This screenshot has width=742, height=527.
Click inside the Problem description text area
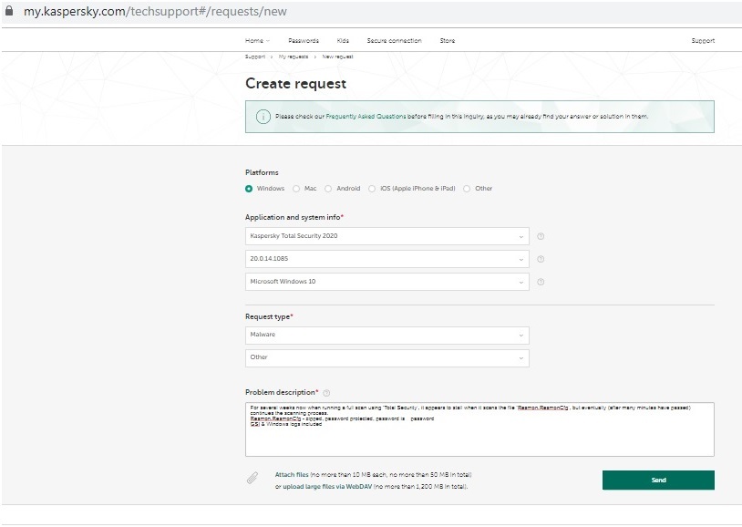click(479, 438)
